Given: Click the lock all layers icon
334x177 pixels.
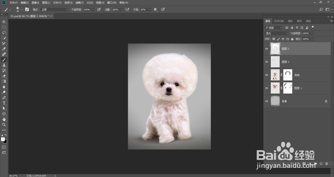Looking at the screenshot, I should [292, 39].
